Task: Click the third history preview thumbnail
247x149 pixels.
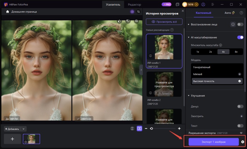Action: point(164,116)
